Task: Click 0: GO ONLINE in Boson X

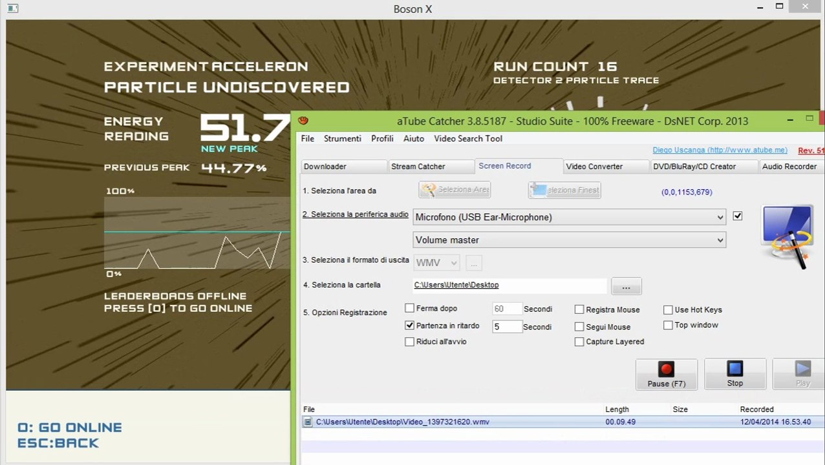Action: (x=70, y=428)
